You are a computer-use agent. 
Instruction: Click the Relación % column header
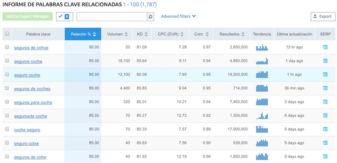[x=83, y=34]
